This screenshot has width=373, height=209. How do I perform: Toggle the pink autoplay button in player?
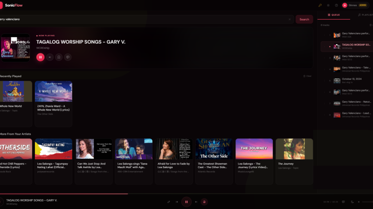[x=204, y=202]
